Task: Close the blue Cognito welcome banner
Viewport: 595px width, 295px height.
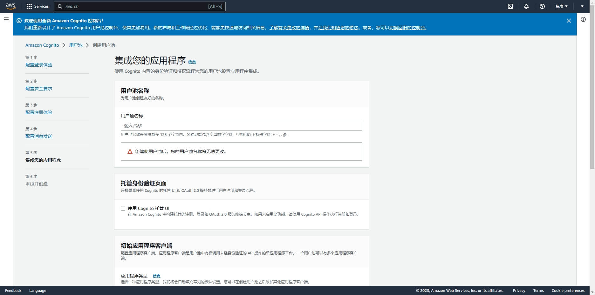Action: (x=569, y=21)
